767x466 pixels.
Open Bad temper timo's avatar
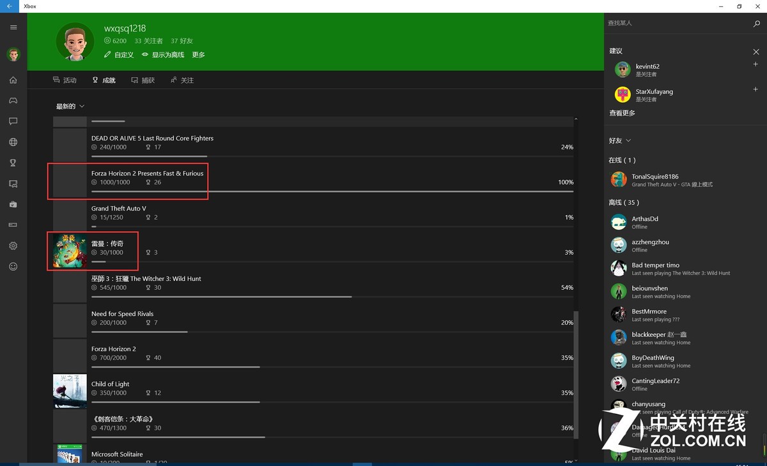point(619,268)
